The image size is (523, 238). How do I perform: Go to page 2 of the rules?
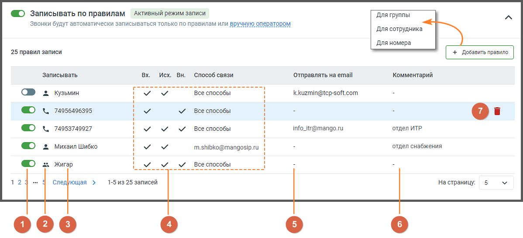pos(20,182)
